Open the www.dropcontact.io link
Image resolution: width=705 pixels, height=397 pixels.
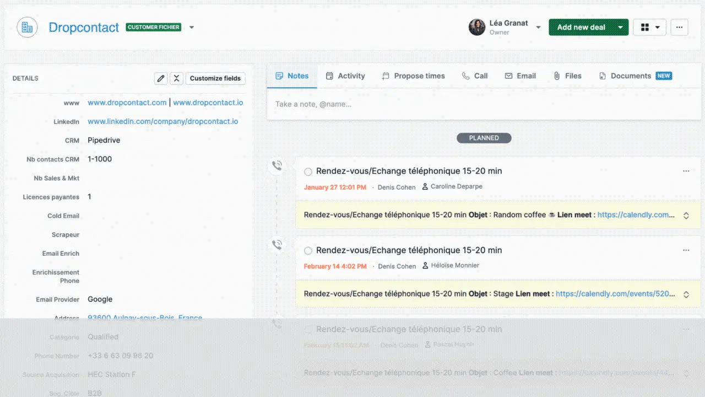pyautogui.click(x=208, y=103)
